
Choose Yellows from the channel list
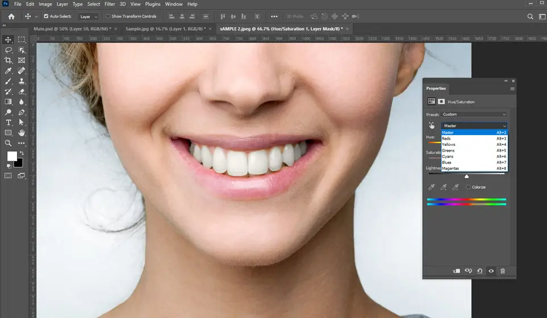[474, 144]
